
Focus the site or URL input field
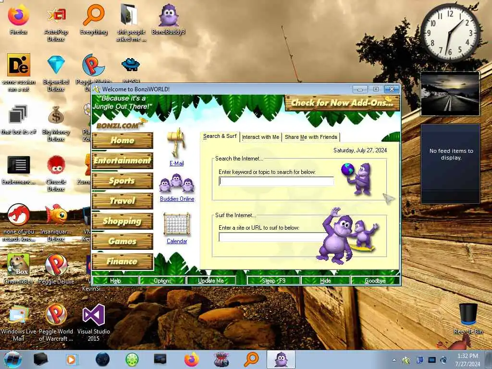click(270, 237)
